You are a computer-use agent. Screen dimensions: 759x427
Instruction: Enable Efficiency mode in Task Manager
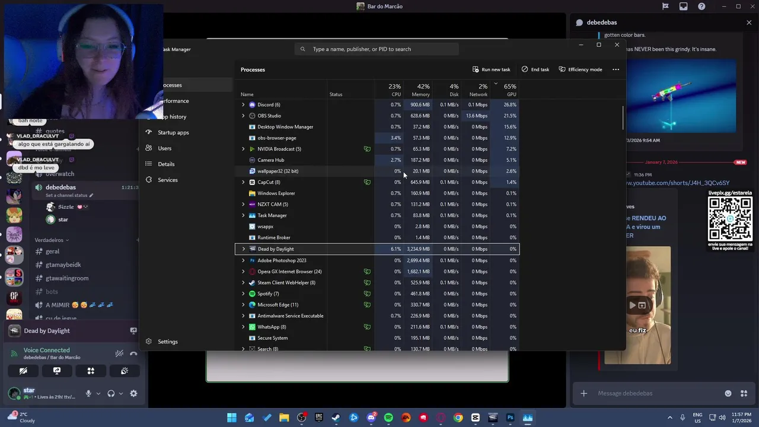(581, 69)
